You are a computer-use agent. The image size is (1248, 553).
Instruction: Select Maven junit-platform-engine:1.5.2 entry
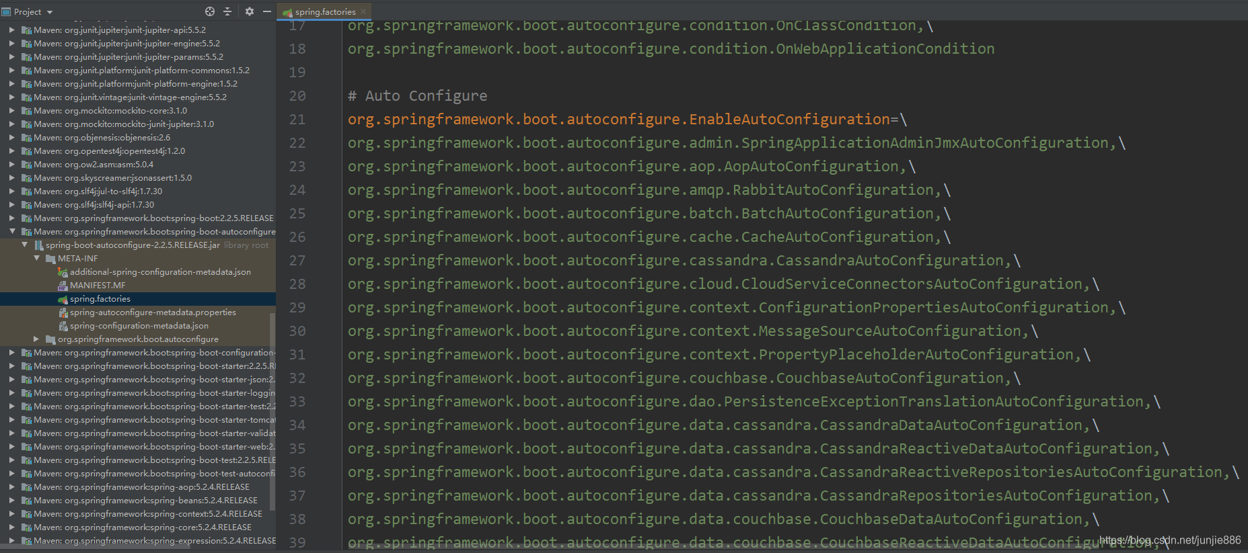pos(135,84)
